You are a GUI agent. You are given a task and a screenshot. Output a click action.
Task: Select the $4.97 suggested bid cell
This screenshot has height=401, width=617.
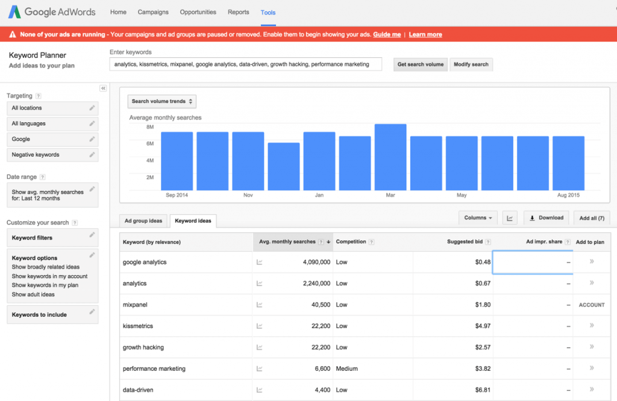tap(453, 326)
